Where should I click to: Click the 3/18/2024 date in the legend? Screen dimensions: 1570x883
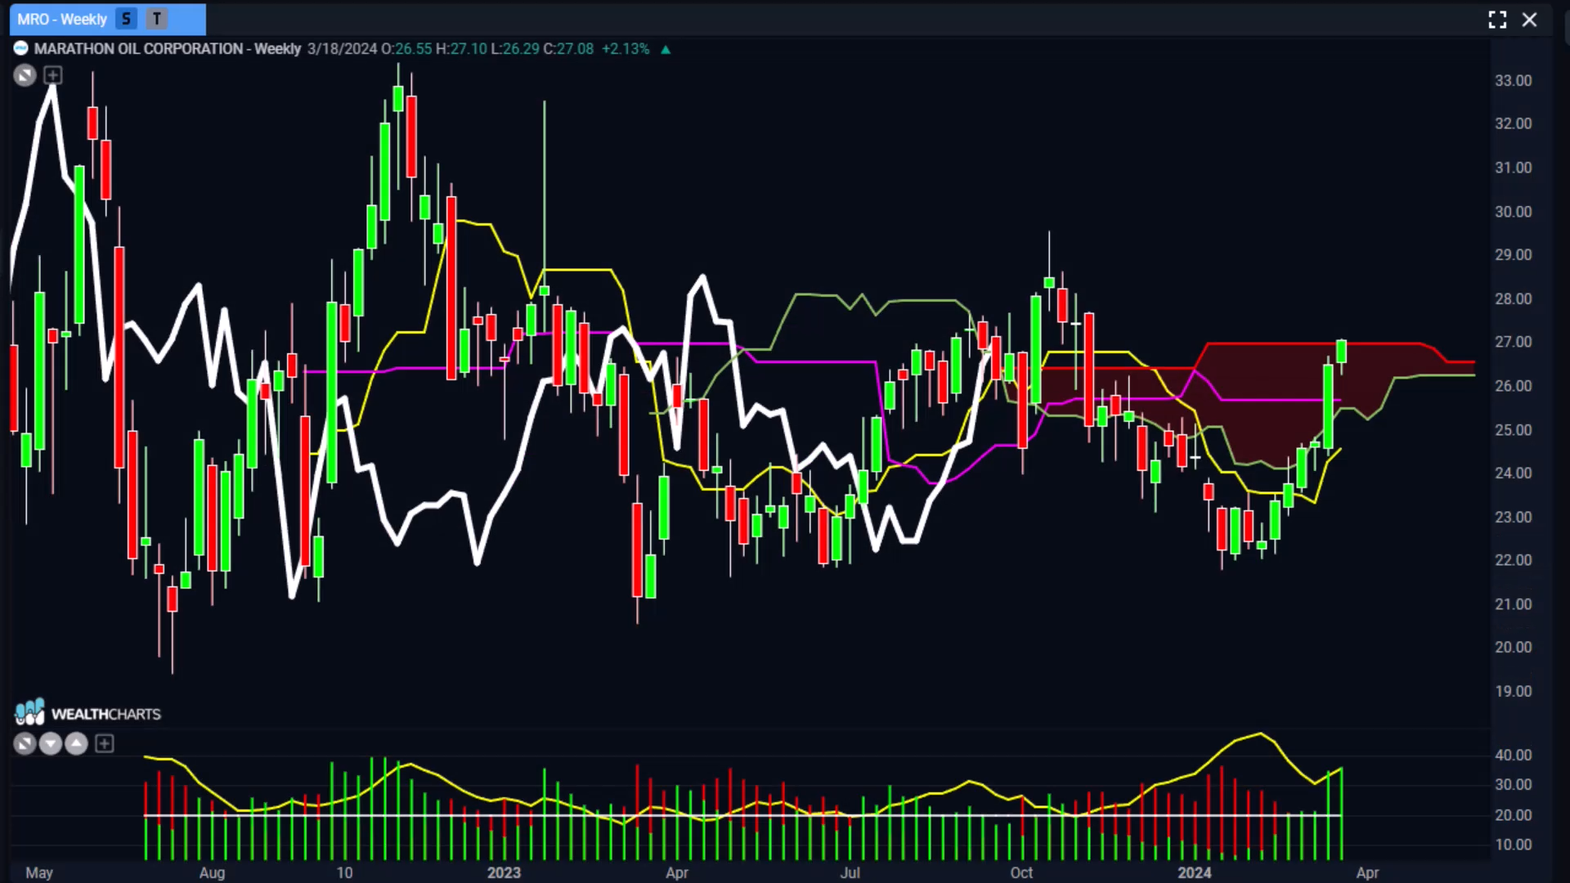coord(343,48)
